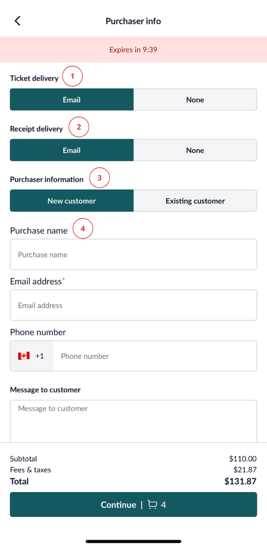The image size is (267, 548).
Task: Tap the shopping cart icon
Action: [152, 504]
